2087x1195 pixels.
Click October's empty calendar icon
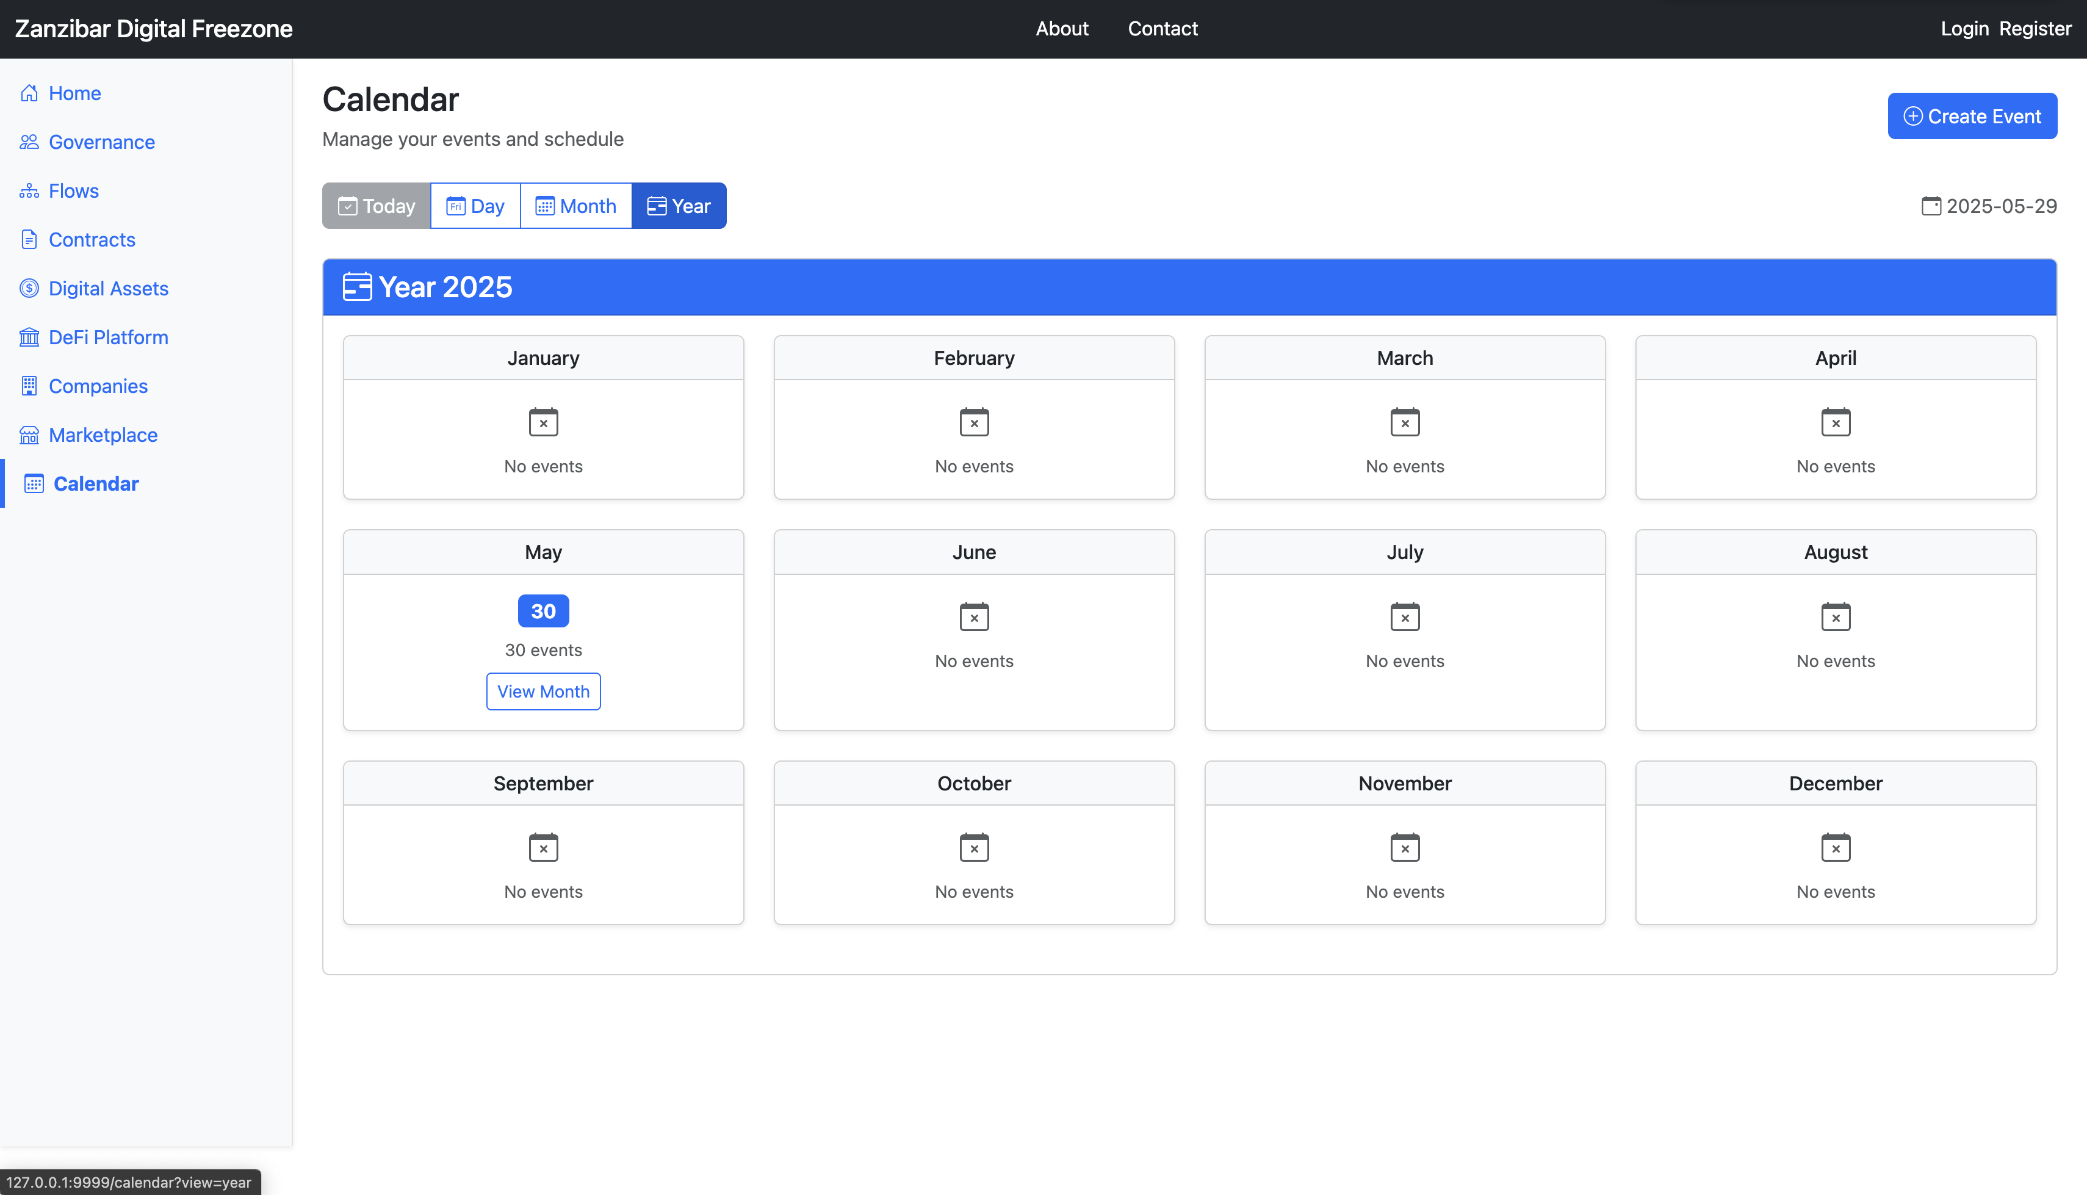click(x=974, y=847)
